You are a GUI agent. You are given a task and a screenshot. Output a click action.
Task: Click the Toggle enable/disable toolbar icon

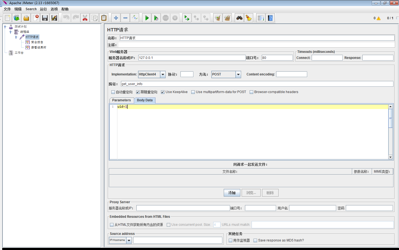pyautogui.click(x=135, y=18)
